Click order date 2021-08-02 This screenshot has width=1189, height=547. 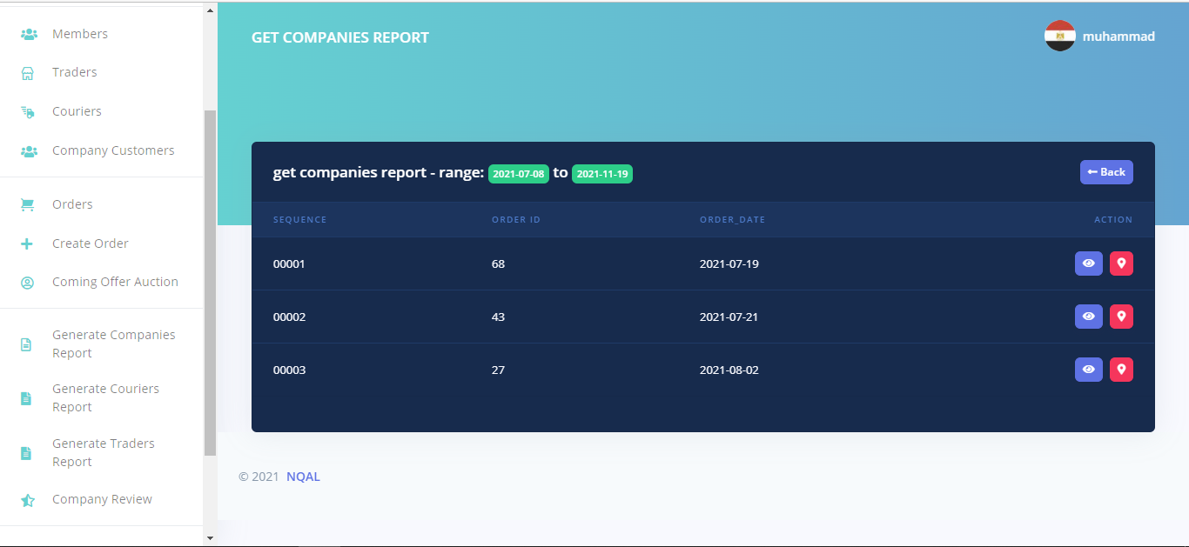click(x=729, y=370)
